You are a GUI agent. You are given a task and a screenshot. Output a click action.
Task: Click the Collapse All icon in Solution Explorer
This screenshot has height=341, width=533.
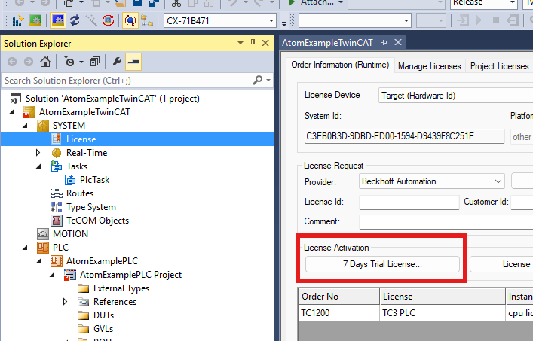point(94,62)
